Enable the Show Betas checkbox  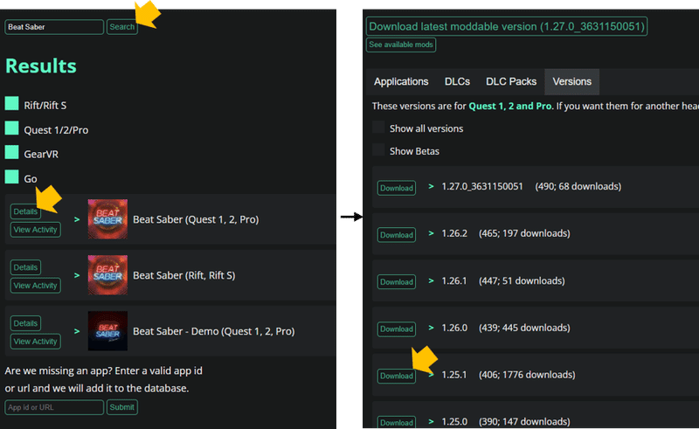pos(378,151)
